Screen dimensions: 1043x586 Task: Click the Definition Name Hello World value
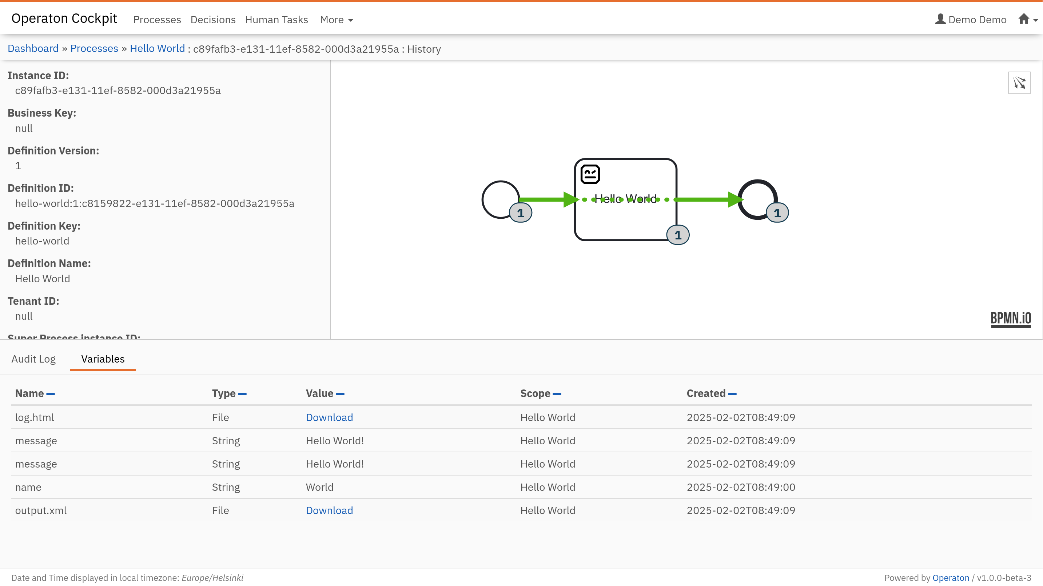(x=43, y=279)
